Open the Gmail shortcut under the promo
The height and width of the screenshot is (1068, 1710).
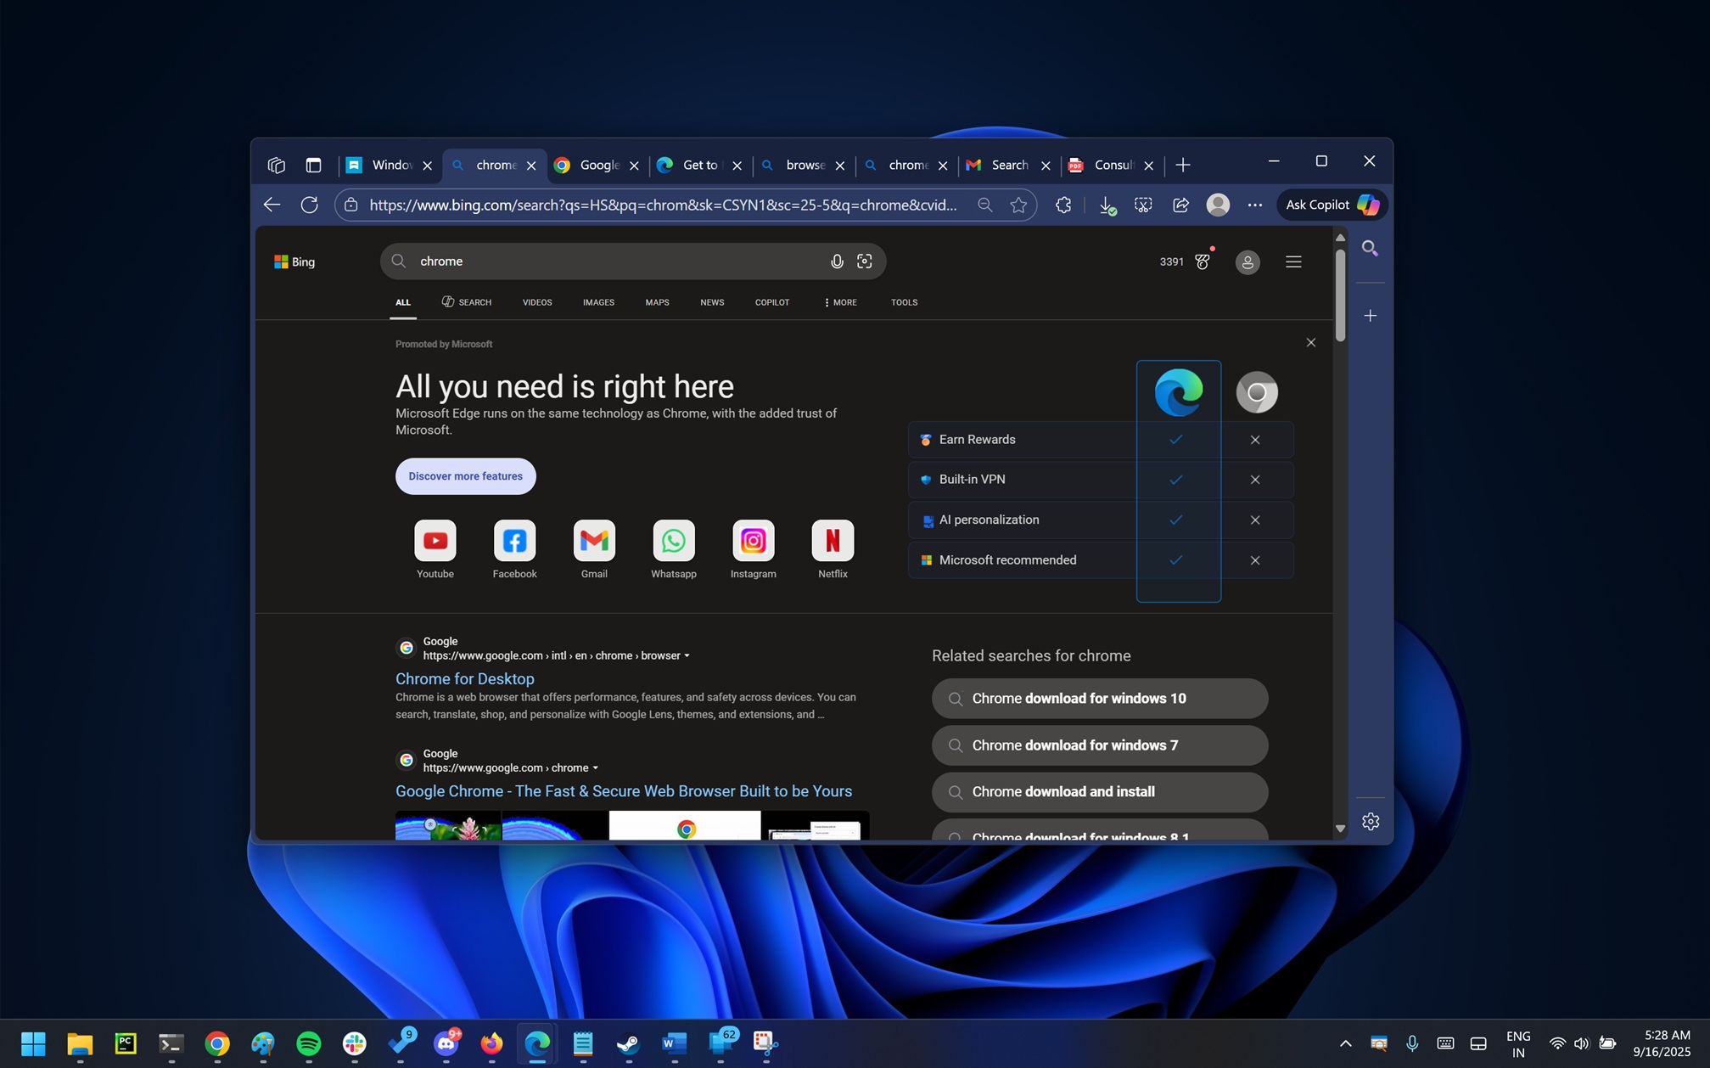click(594, 541)
